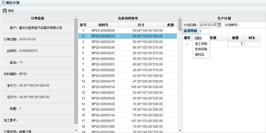The image size is (266, 133).
Task: Select material row BP20-00500628
Action: 128,98
